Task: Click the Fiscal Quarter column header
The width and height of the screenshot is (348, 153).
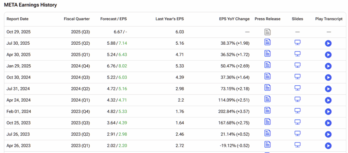Action: [77, 19]
